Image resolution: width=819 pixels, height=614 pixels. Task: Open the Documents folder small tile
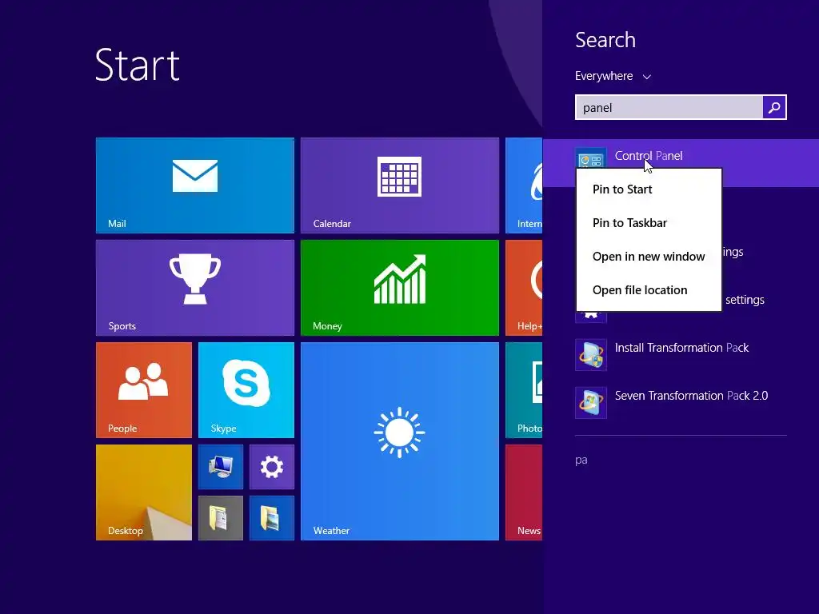(x=221, y=518)
